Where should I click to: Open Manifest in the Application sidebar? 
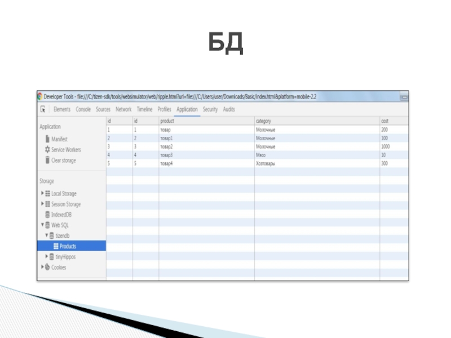pyautogui.click(x=59, y=139)
